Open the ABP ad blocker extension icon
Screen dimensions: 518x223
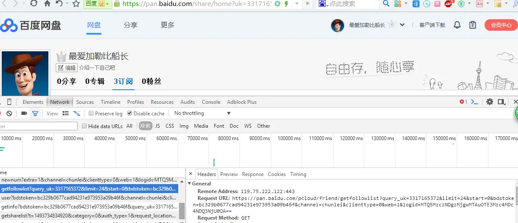pos(449,4)
